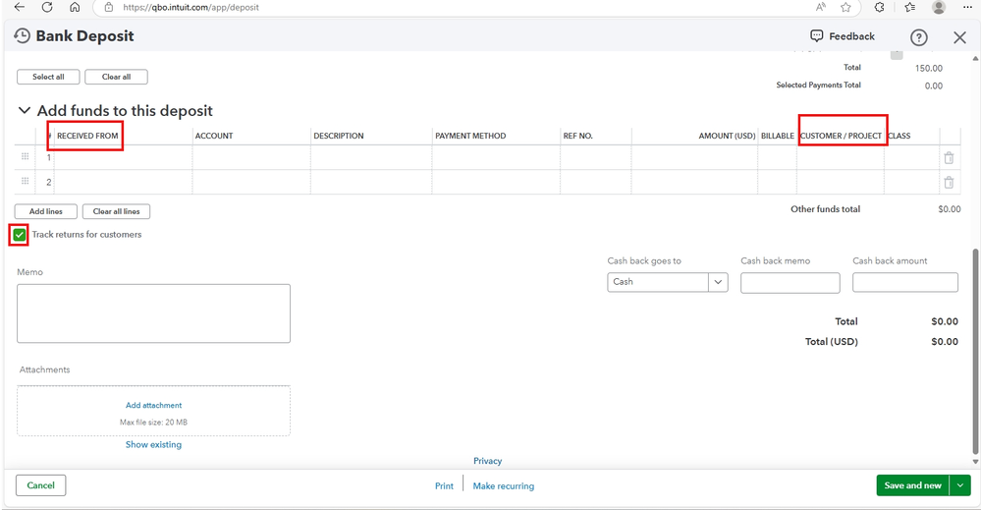The height and width of the screenshot is (510, 981).
Task: Open the Cash back goes to dropdown
Action: (x=668, y=282)
